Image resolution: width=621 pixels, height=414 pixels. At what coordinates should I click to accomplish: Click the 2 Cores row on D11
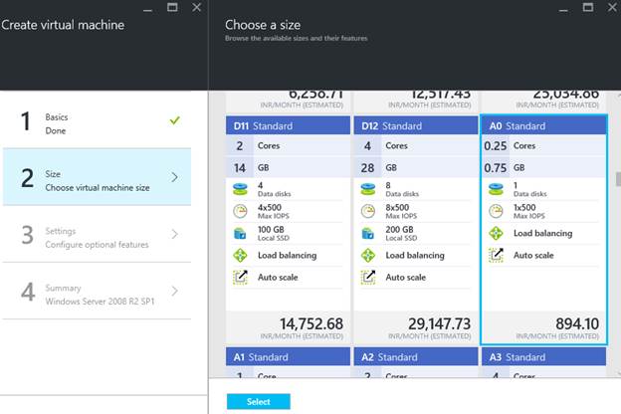288,145
